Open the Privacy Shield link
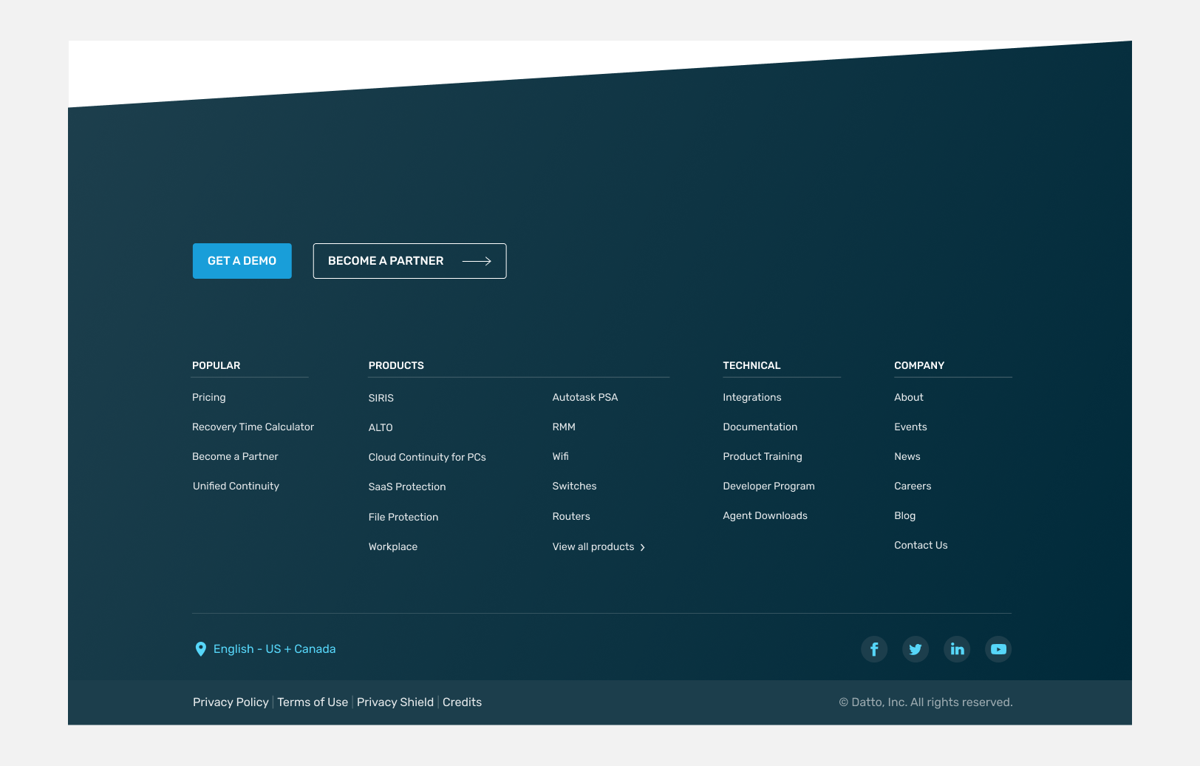Image resolution: width=1200 pixels, height=766 pixels. [x=395, y=702]
